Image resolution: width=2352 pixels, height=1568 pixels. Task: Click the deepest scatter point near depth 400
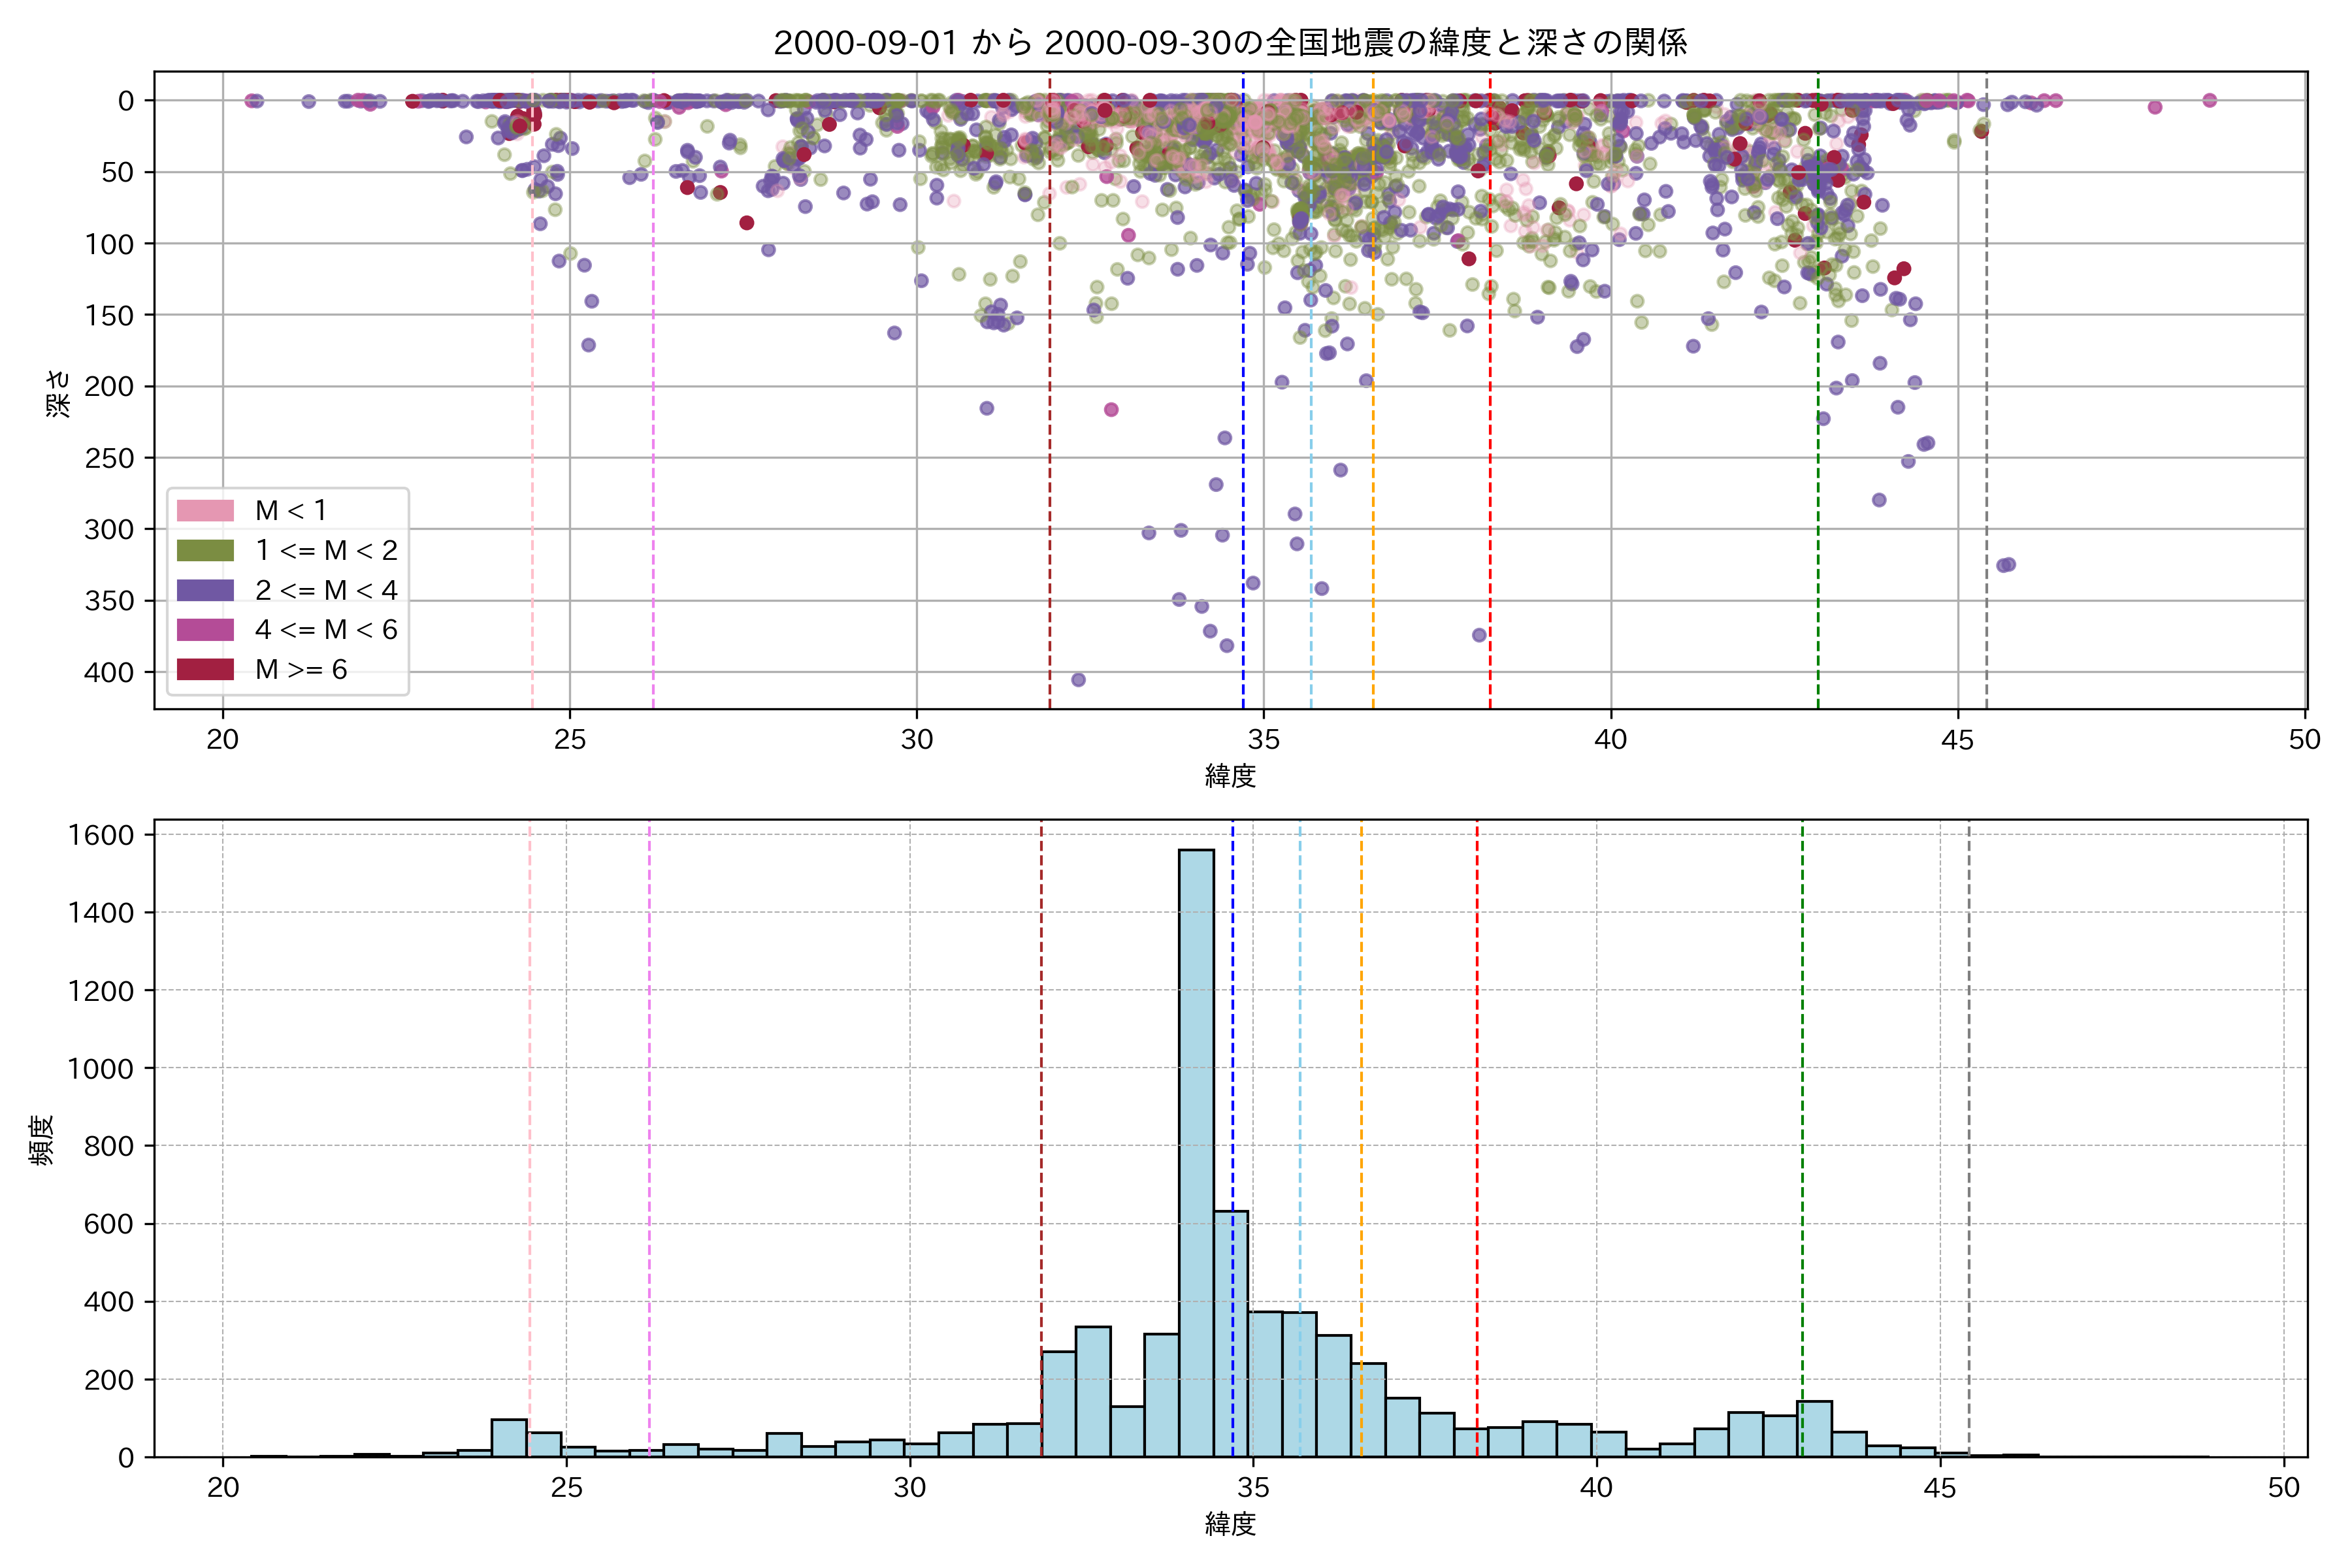pyautogui.click(x=1078, y=680)
